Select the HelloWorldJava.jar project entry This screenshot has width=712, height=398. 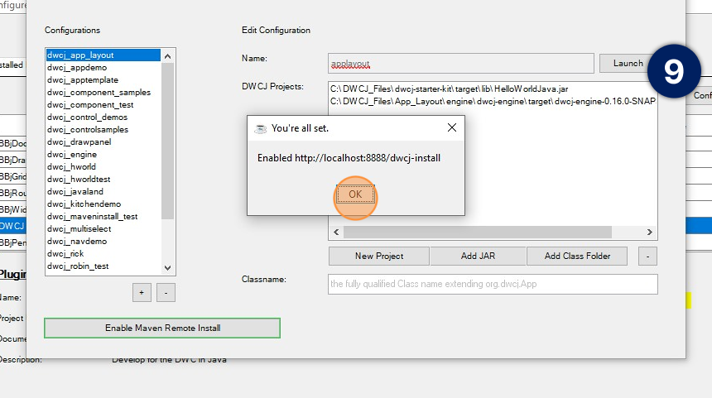(x=449, y=89)
